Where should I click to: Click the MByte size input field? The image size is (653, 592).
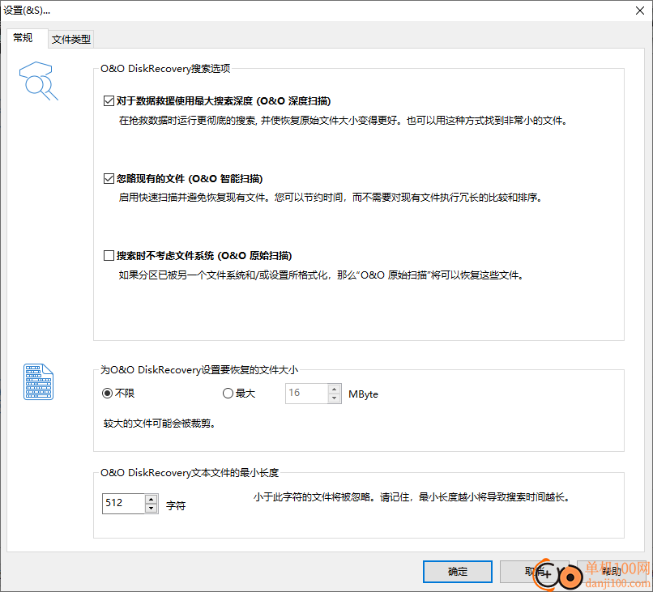tap(306, 394)
